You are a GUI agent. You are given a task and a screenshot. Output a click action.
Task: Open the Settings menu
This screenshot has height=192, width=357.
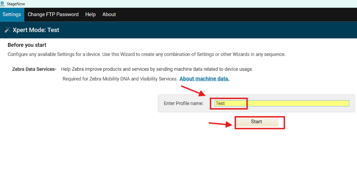click(12, 14)
